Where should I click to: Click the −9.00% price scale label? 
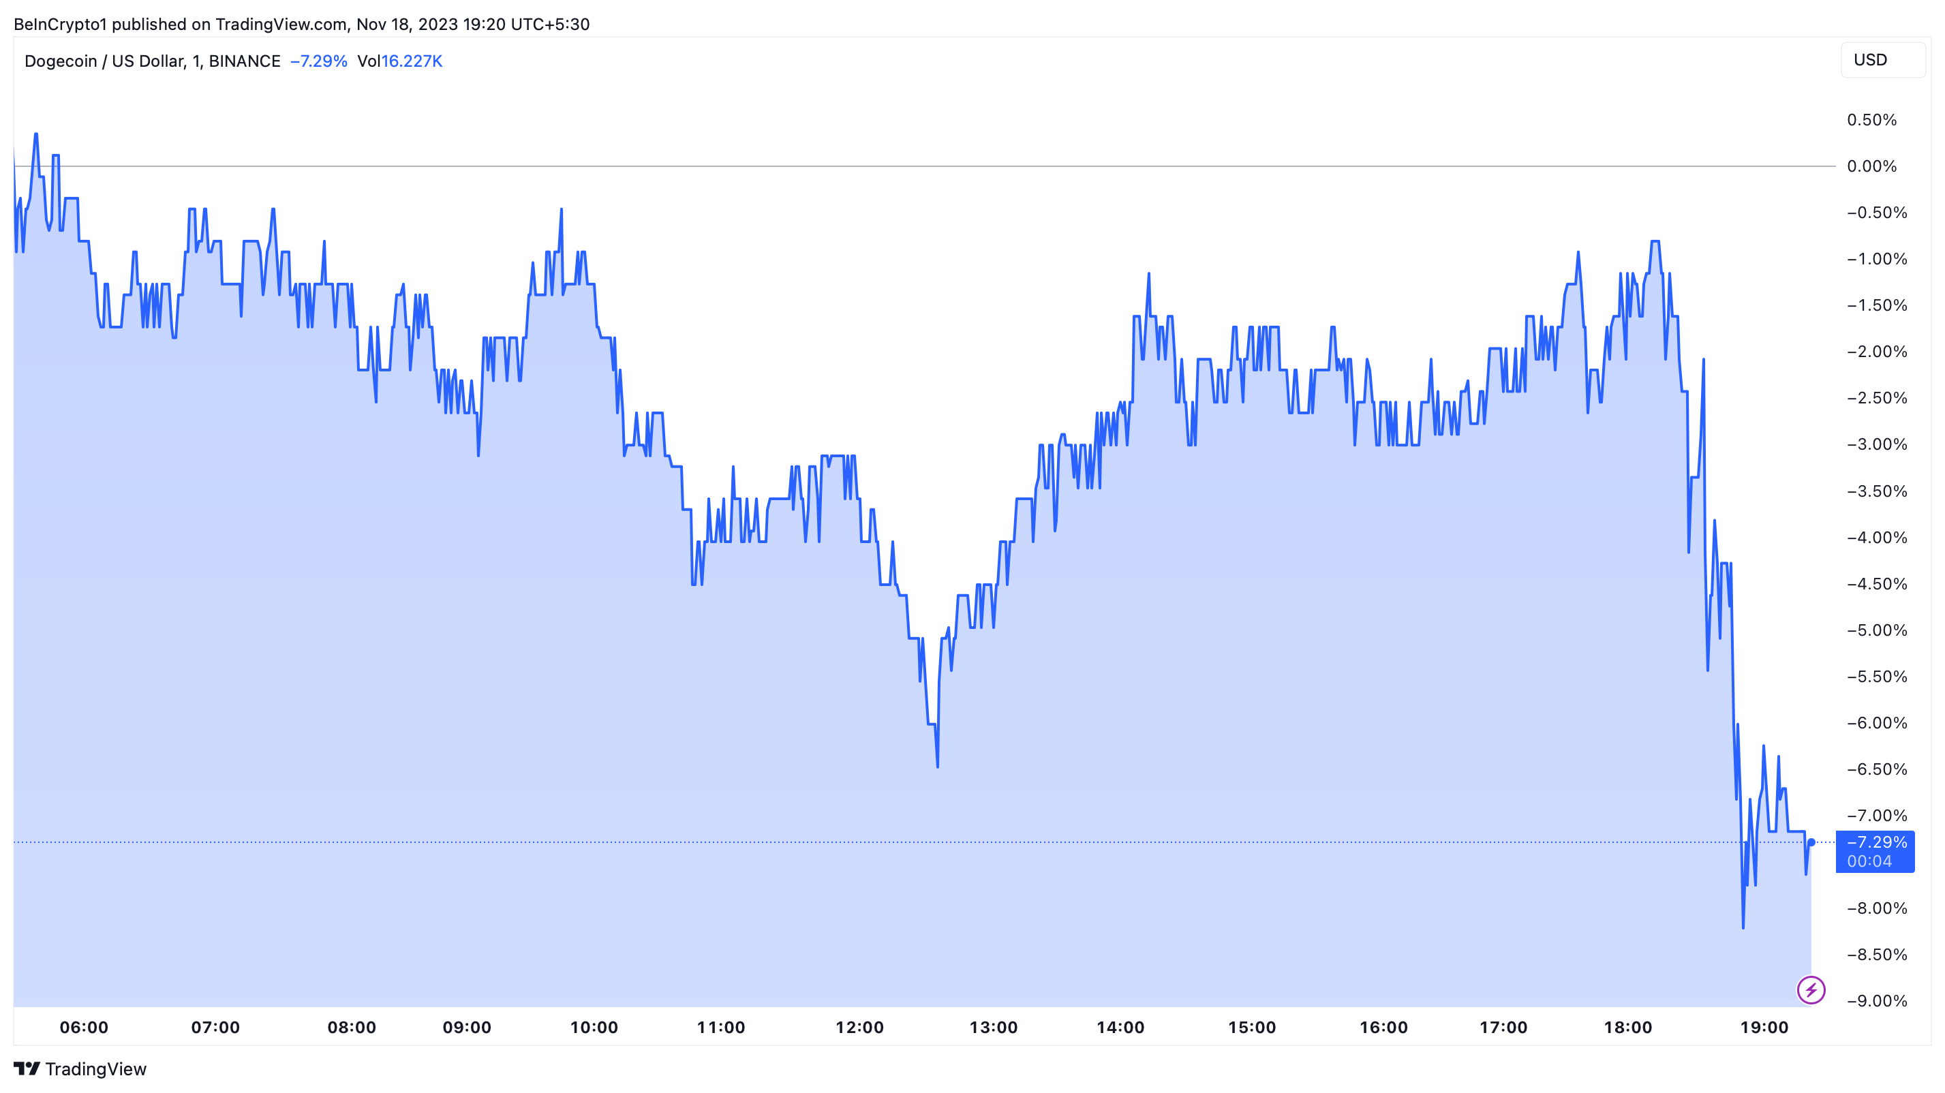click(1876, 1001)
